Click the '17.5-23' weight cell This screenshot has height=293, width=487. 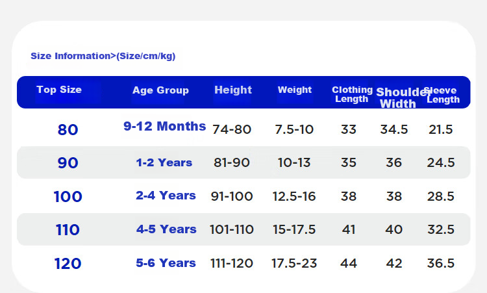[294, 264]
